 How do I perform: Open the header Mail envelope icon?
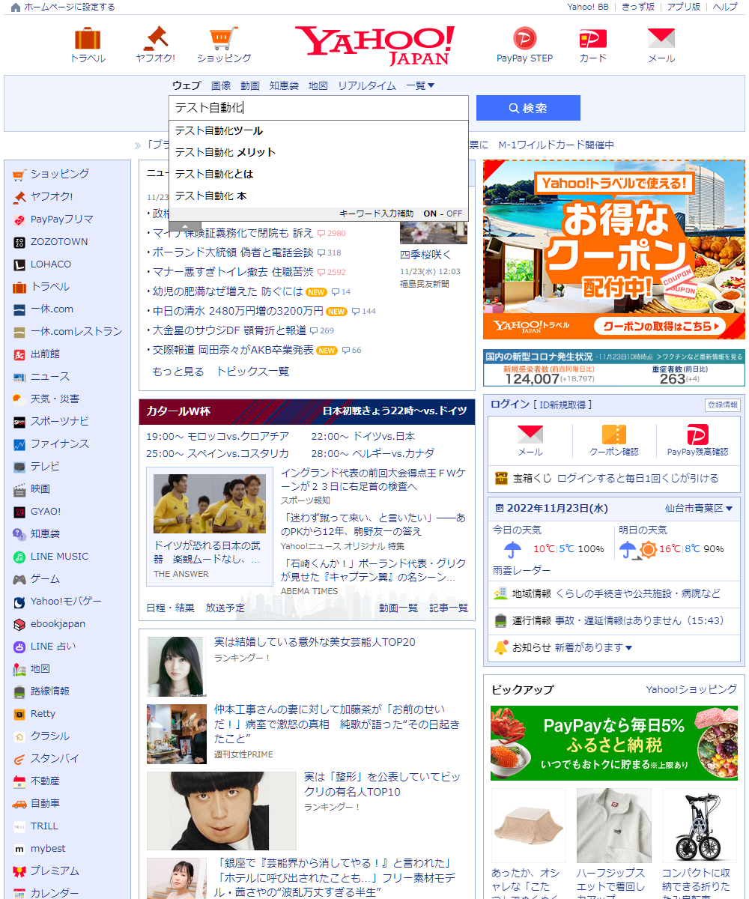point(661,38)
